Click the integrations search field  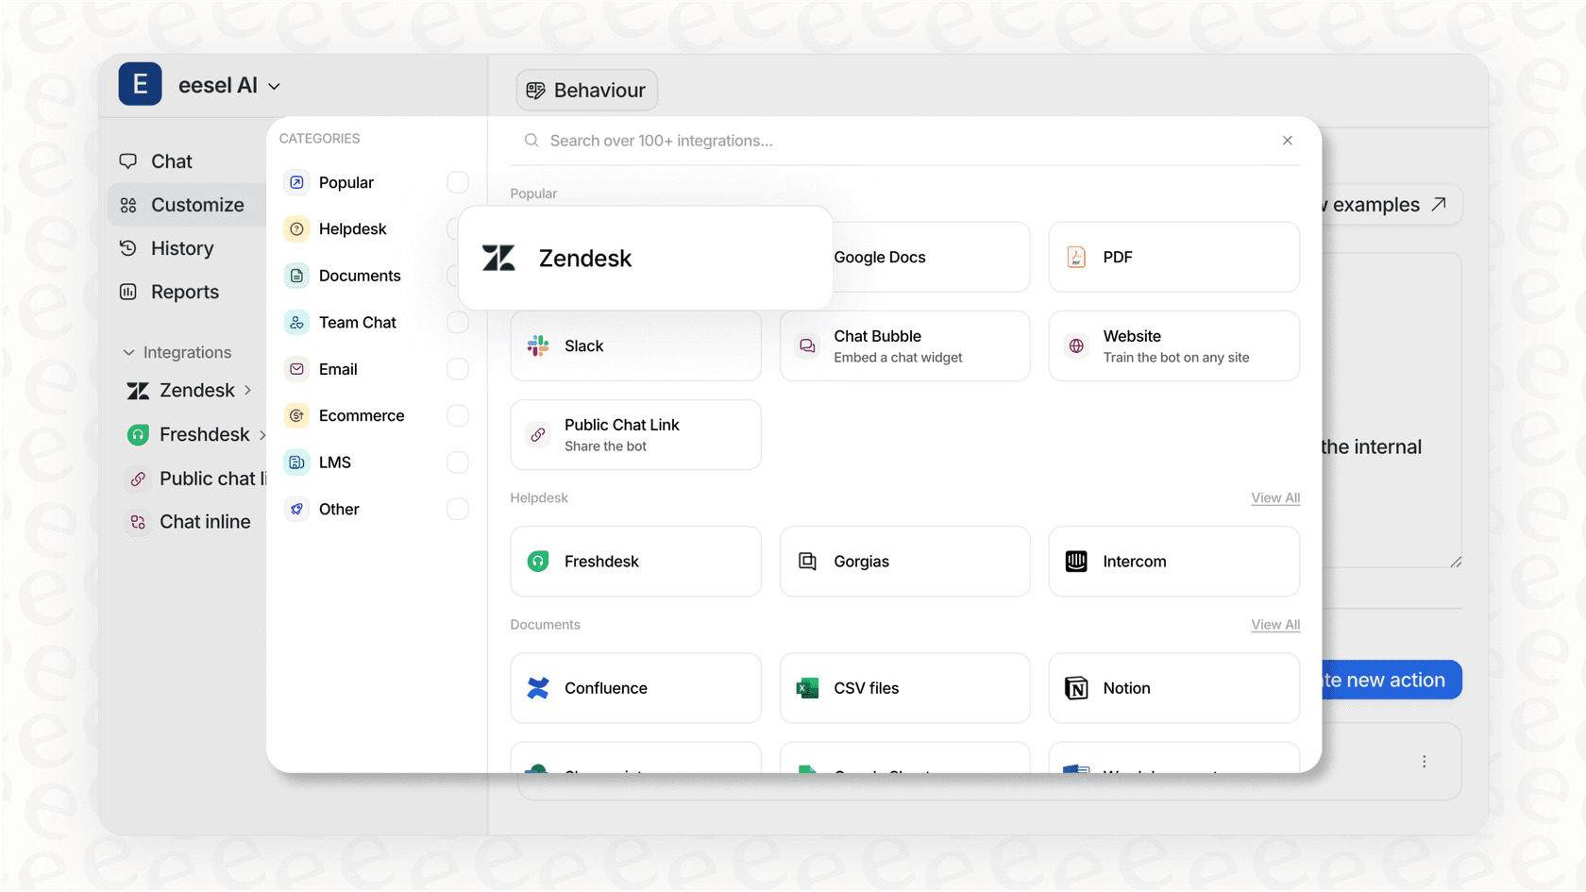850,140
